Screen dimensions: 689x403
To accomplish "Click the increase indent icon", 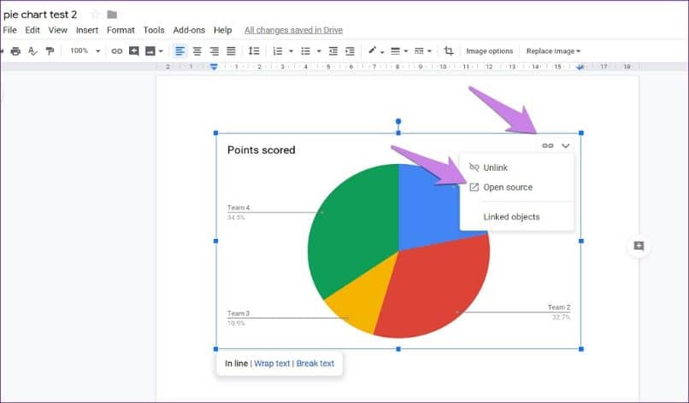I will click(350, 51).
